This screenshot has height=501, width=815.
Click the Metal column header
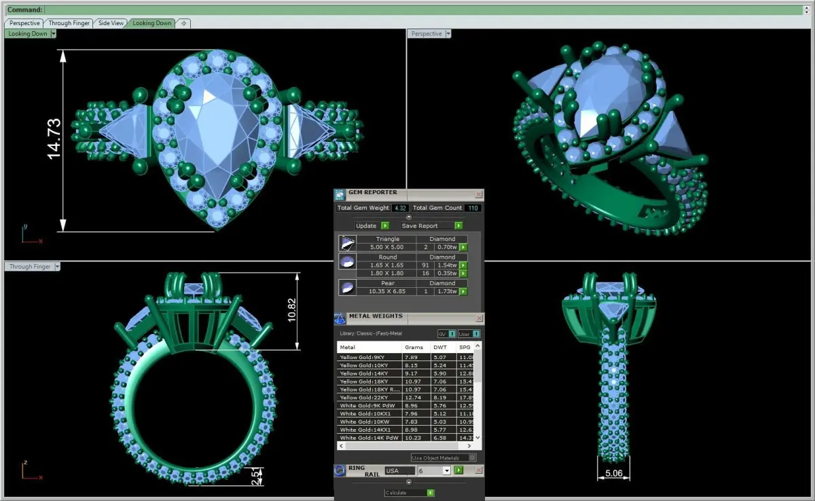click(x=369, y=347)
